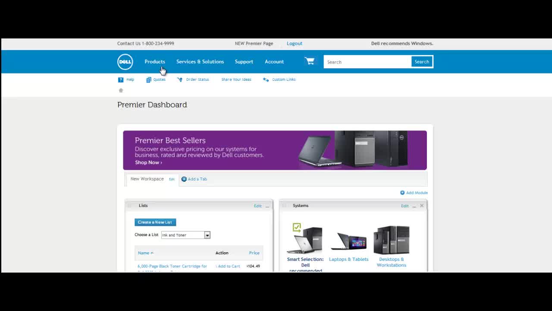
Task: Sort by the Price column
Action: [254, 253]
